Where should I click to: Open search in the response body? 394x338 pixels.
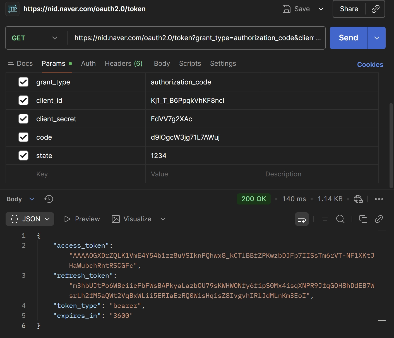click(340, 219)
